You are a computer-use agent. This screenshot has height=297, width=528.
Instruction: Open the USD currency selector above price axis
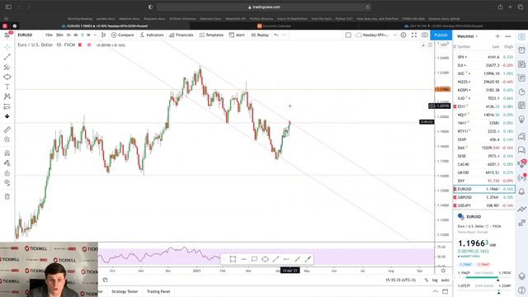coord(444,45)
